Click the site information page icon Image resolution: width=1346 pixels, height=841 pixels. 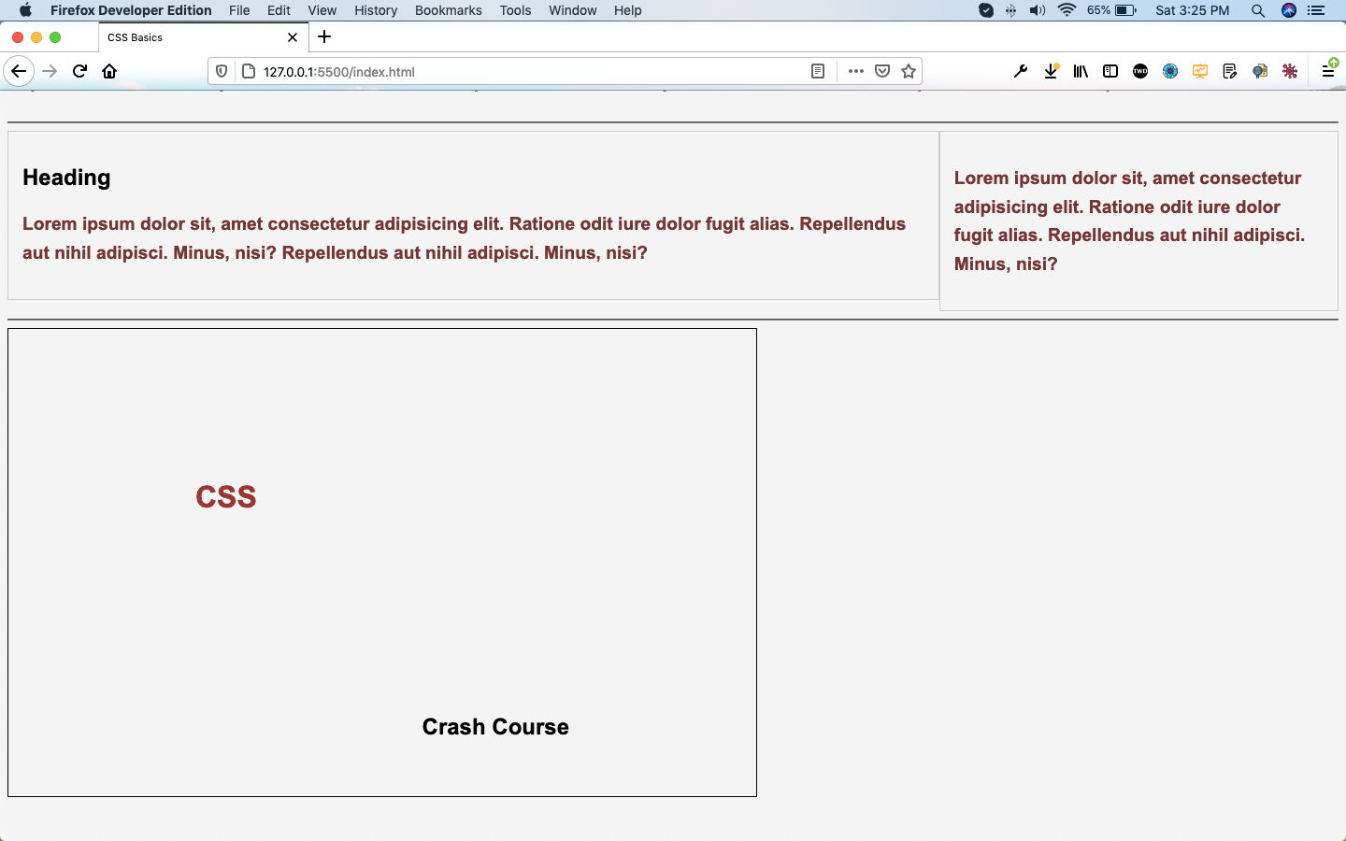249,71
